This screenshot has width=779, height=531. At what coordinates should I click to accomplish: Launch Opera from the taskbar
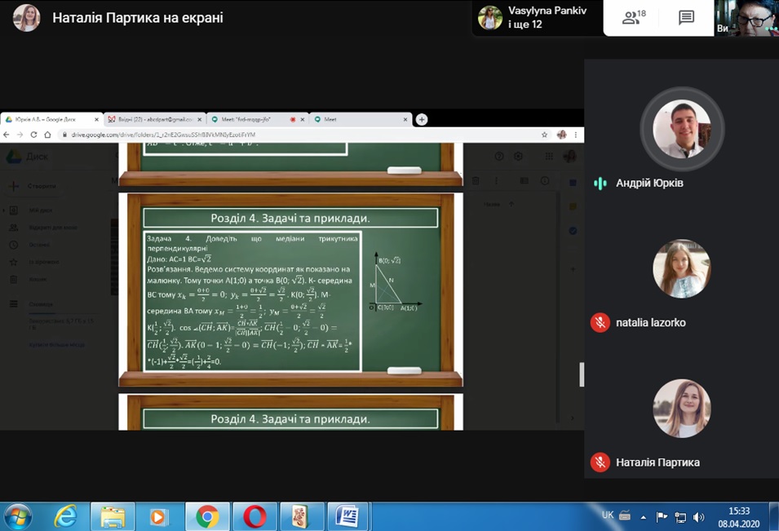point(255,516)
